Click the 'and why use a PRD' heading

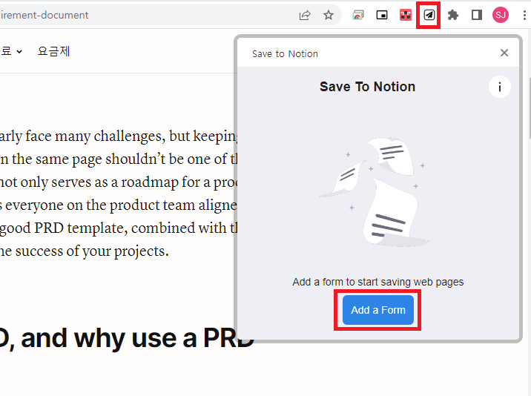pos(137,338)
